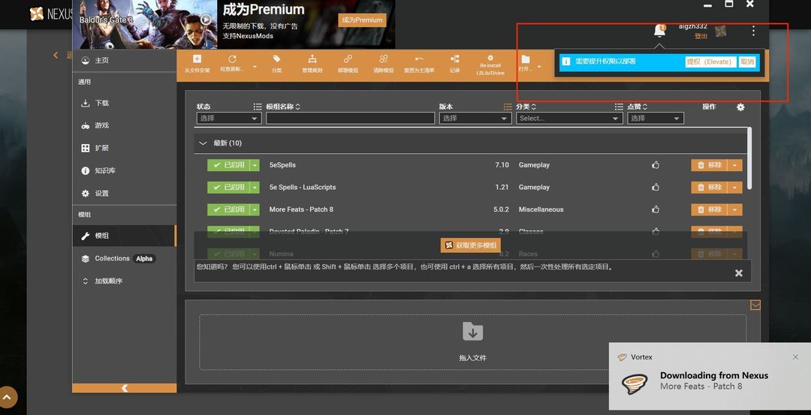Click the scroll-to-top button in browser behind

pos(8,397)
